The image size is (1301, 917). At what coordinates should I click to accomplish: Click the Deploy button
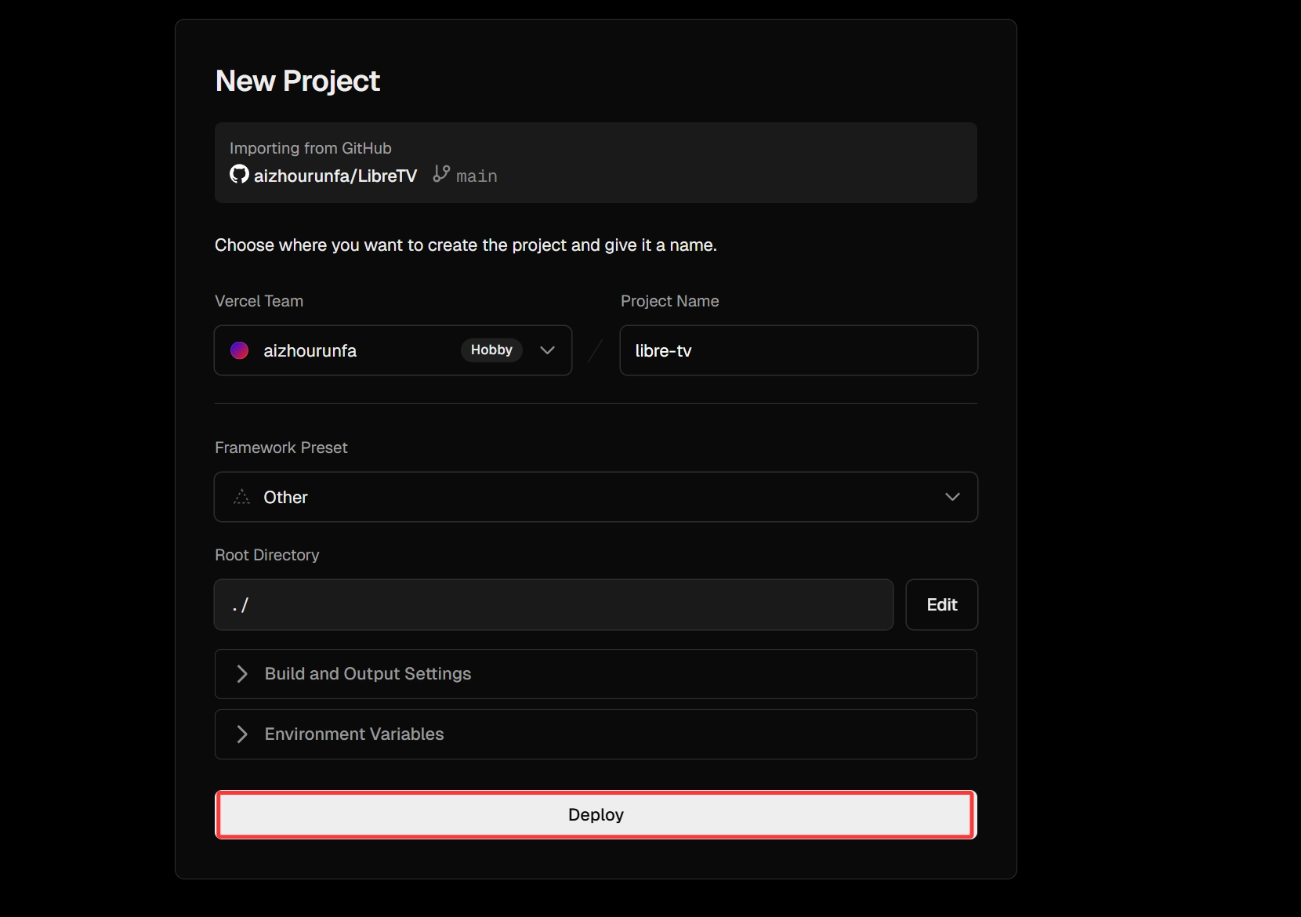click(x=596, y=815)
